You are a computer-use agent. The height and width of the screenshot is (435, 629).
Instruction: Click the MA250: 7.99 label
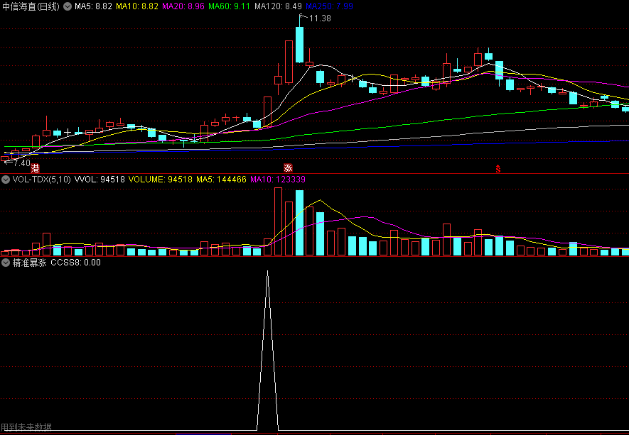(x=329, y=6)
